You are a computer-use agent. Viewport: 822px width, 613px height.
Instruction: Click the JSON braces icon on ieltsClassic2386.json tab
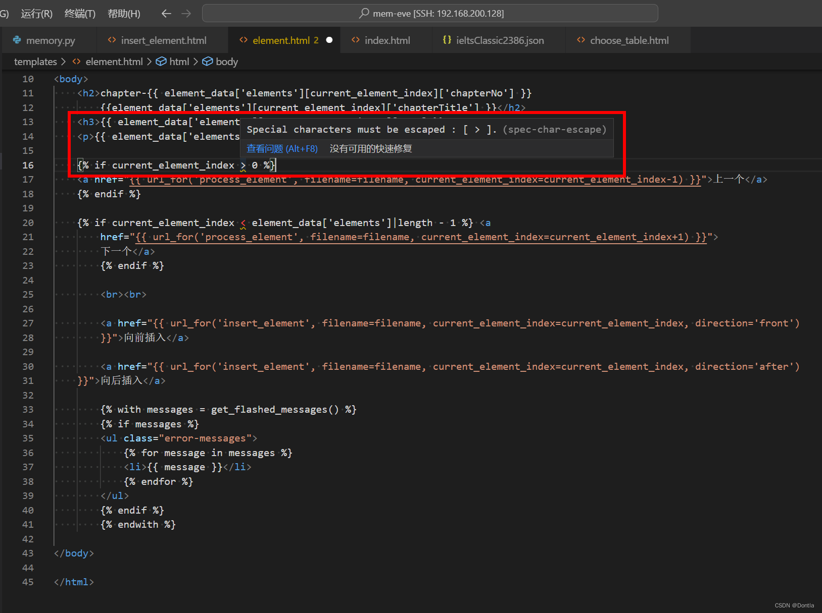447,40
